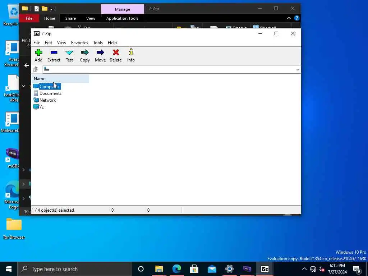Open the View menu in 7-Zip

point(61,43)
